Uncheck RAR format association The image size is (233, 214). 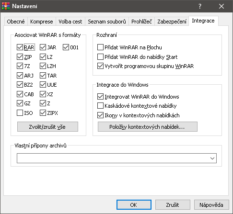[20, 47]
